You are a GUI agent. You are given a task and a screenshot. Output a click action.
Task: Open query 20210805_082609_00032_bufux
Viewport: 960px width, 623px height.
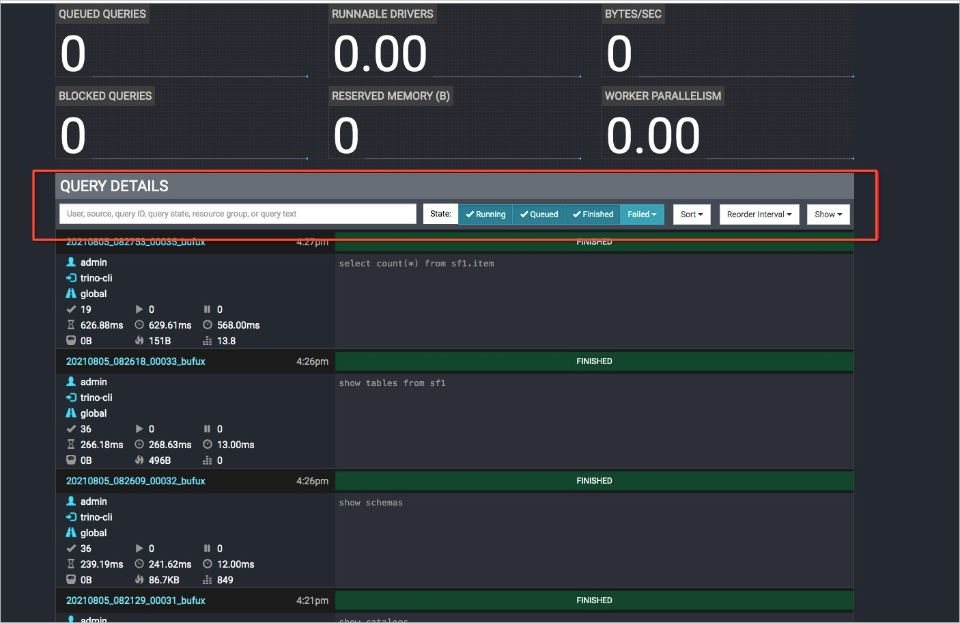(x=135, y=481)
